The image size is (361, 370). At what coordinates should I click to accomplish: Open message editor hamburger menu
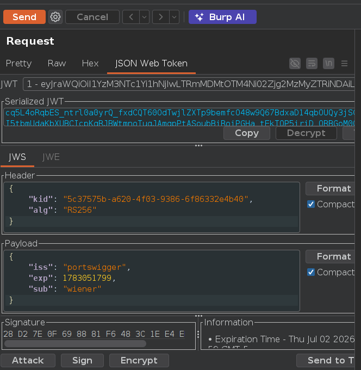[345, 63]
